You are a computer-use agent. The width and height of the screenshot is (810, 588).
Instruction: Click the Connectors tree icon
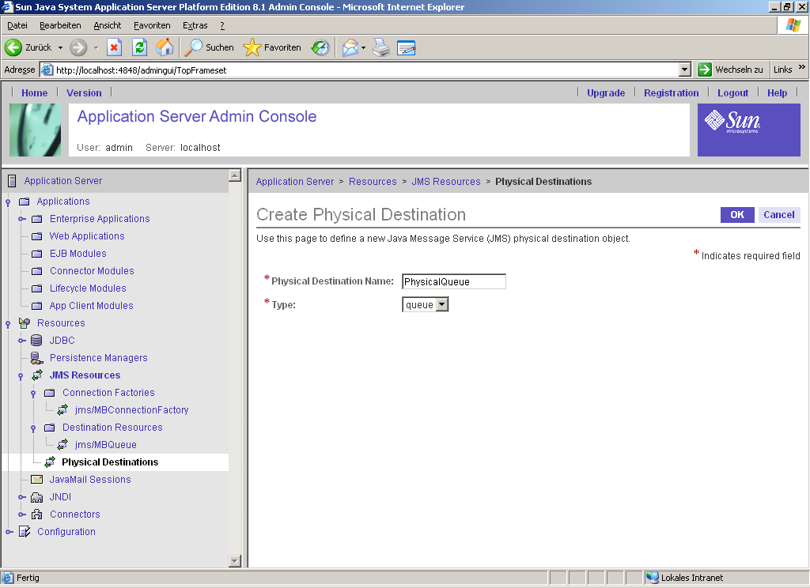click(36, 514)
